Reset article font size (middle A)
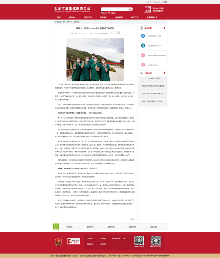Viewport: 220px width, 258px height. (x=115, y=33)
